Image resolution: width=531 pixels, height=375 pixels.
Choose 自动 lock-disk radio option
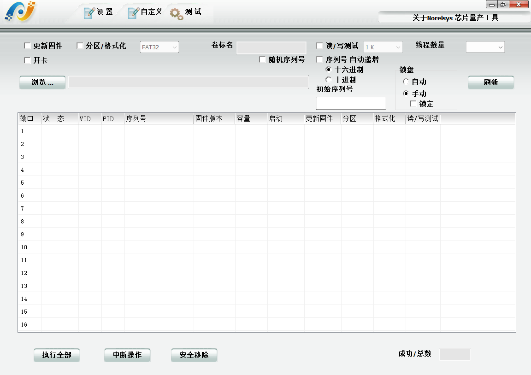tap(406, 81)
